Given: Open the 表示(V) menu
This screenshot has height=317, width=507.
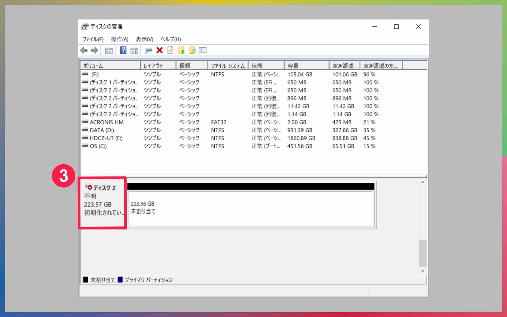Looking at the screenshot, I should pos(144,39).
